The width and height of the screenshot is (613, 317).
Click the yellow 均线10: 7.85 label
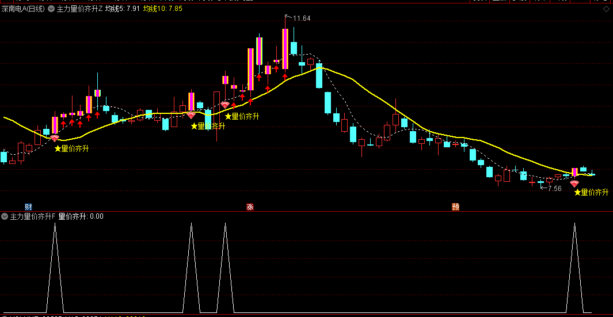[x=163, y=9]
